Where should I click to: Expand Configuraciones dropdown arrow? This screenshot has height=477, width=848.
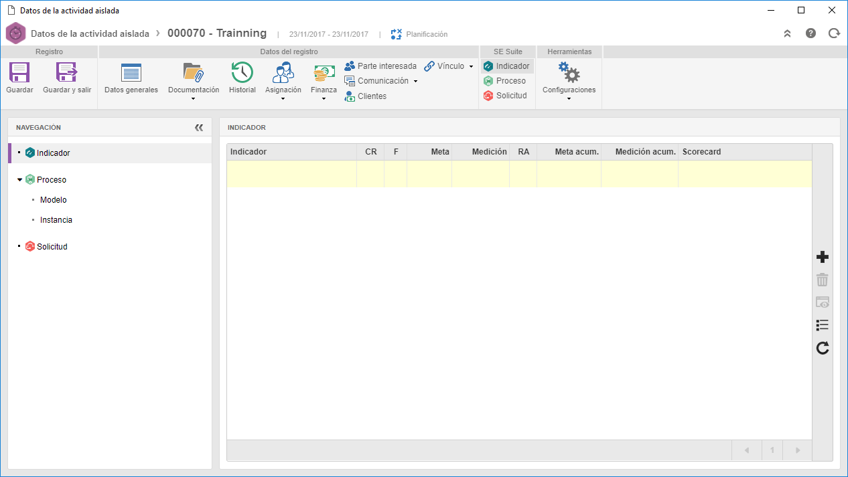click(x=569, y=99)
